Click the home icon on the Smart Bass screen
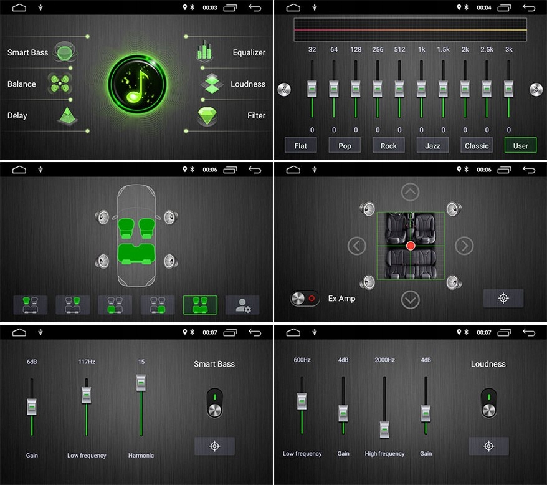Screen dimensions: 547x485 point(19,332)
